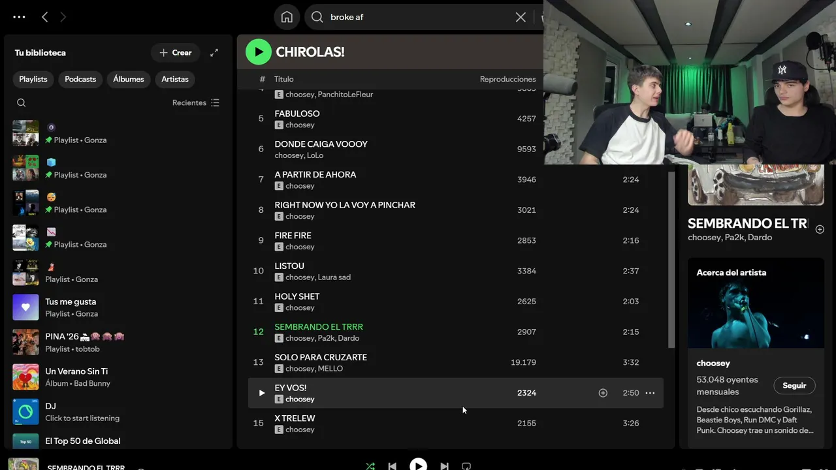Filter library by Playlists
The width and height of the screenshot is (836, 470).
(x=33, y=79)
